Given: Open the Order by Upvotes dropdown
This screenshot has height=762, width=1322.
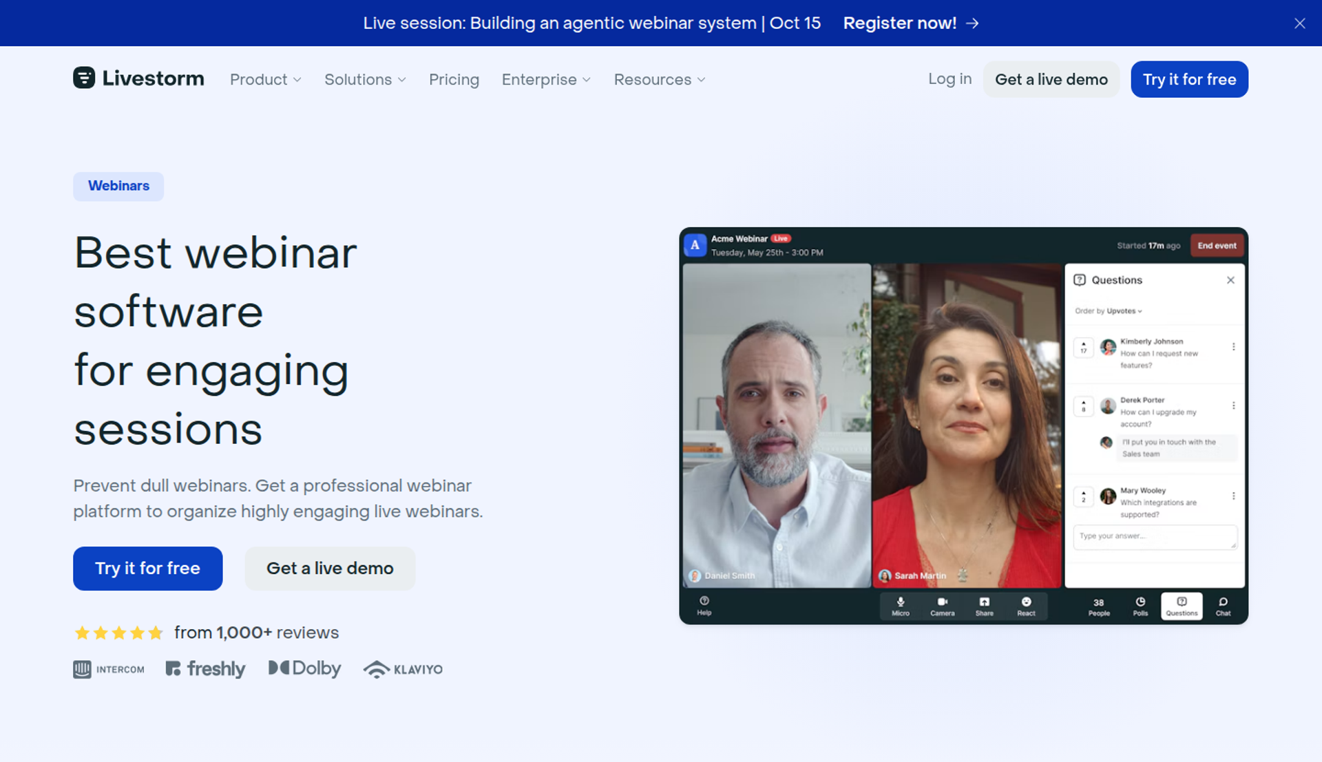Looking at the screenshot, I should click(x=1109, y=311).
